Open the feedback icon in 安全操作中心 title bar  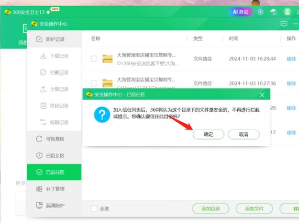[284, 23]
